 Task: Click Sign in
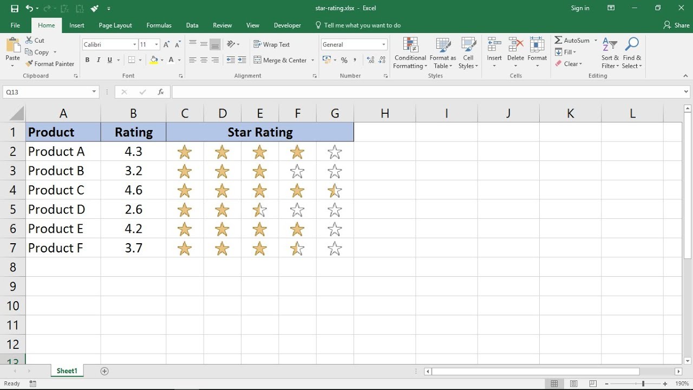[x=580, y=8]
